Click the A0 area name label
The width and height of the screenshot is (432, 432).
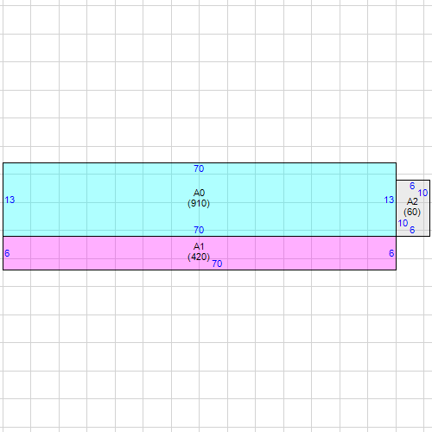(x=199, y=193)
